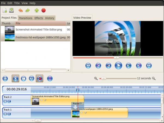Click the Add Marker icon in timeline toolbar
This screenshot has height=123, width=164.
point(50,79)
